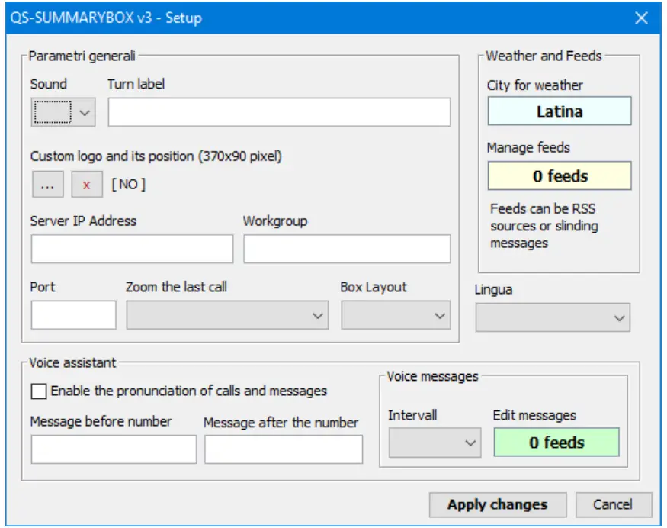
Task: Close the Setup dialog window
Action: pyautogui.click(x=642, y=18)
